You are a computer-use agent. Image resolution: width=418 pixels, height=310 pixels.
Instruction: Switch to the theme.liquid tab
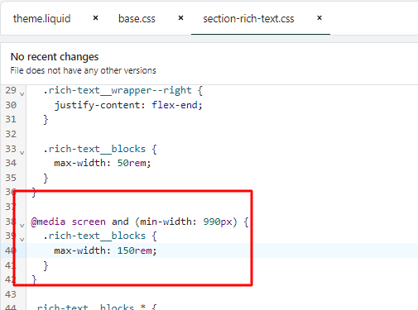point(42,19)
